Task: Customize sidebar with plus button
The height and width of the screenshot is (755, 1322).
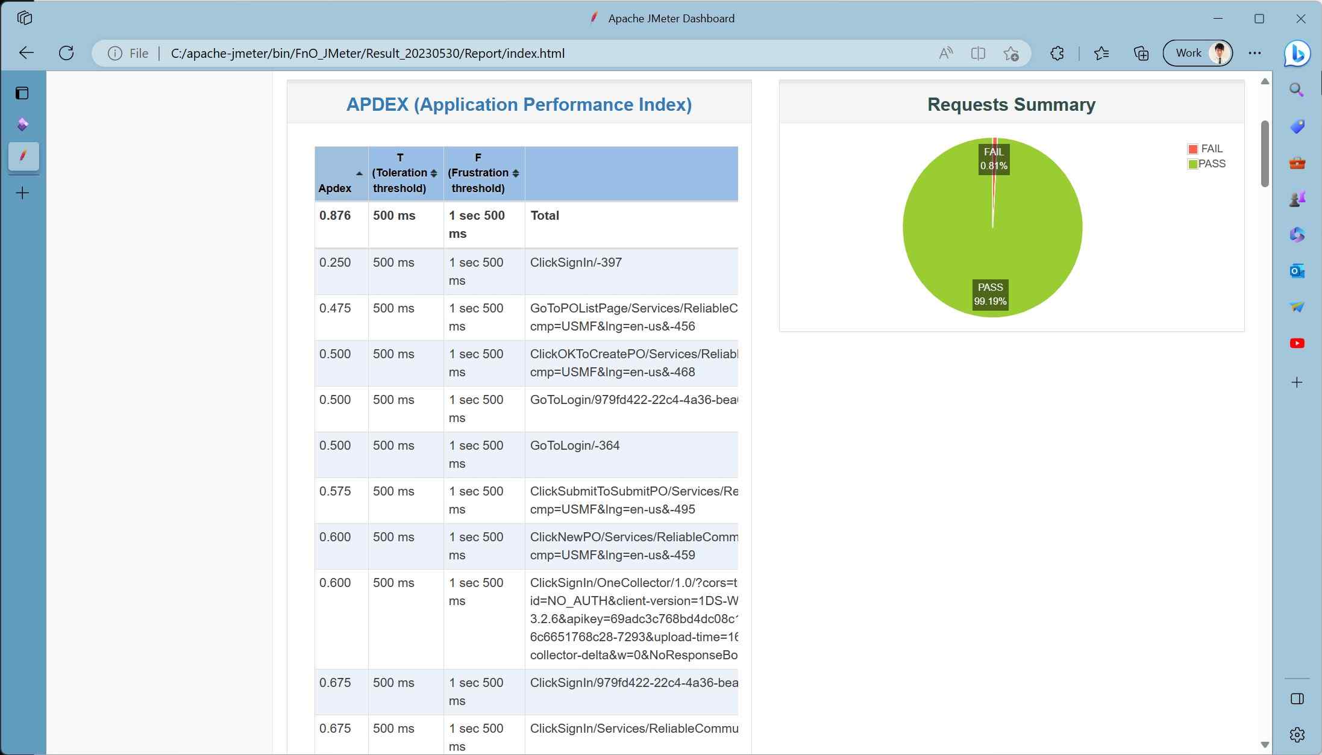Action: click(1297, 382)
